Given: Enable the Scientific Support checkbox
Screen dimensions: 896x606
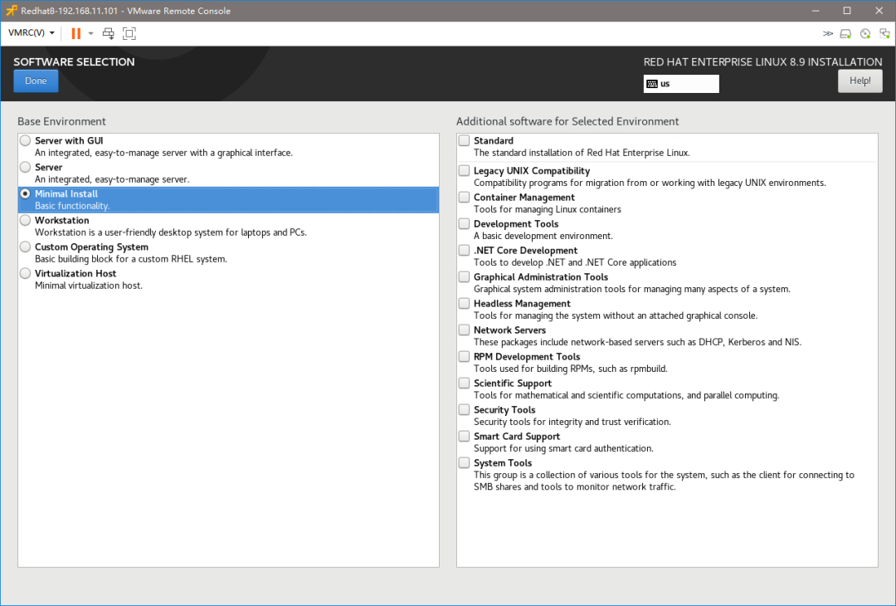Looking at the screenshot, I should coord(464,383).
